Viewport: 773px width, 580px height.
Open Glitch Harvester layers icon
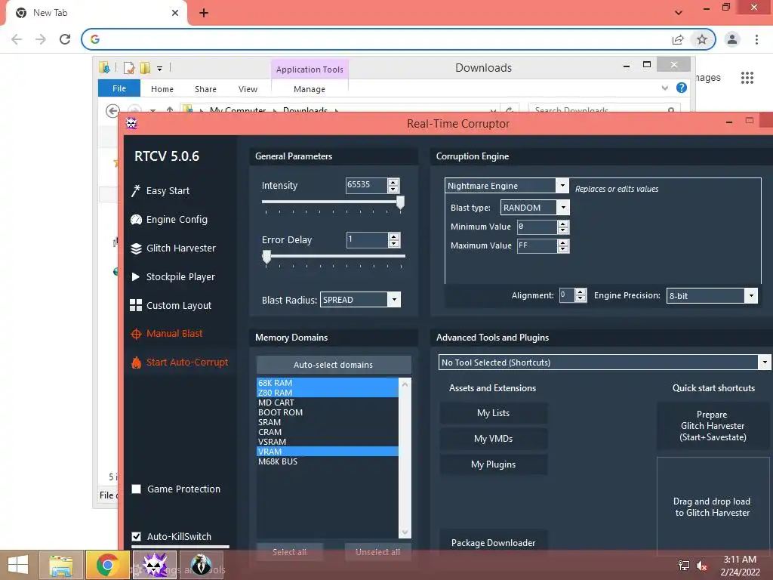click(x=136, y=248)
